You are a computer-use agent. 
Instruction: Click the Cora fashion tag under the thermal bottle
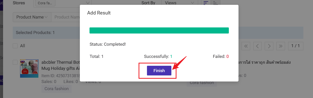pyautogui.click(x=56, y=89)
